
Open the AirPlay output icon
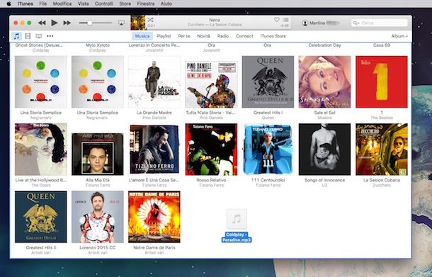tap(121, 23)
